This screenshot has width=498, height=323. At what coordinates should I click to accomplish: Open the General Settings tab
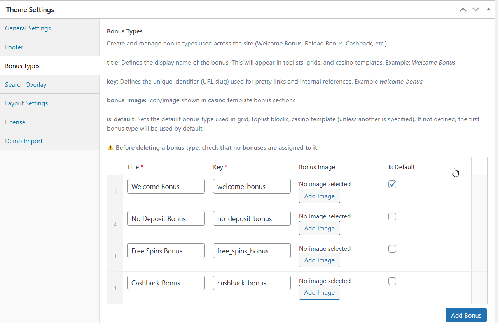[x=28, y=28]
